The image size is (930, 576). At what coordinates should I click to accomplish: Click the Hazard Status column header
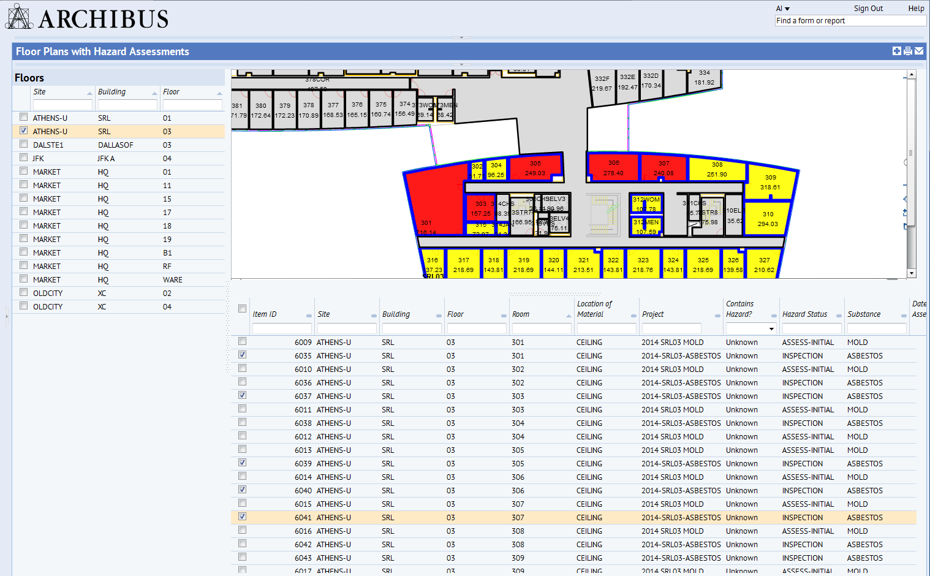[x=804, y=314]
